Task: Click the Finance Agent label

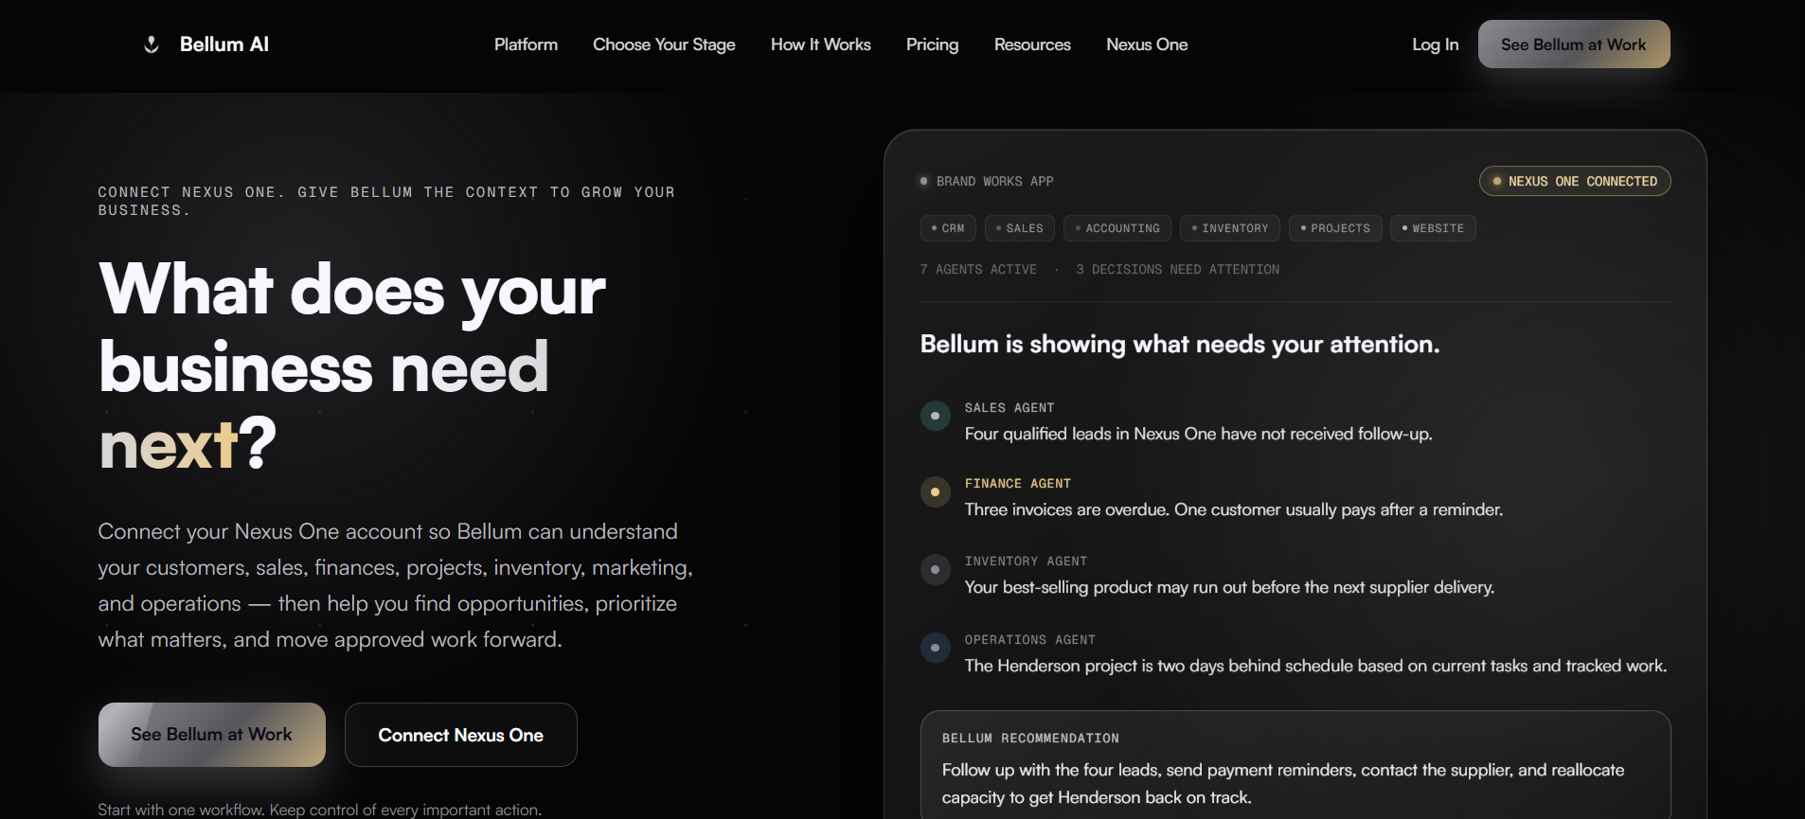Action: click(x=1018, y=484)
